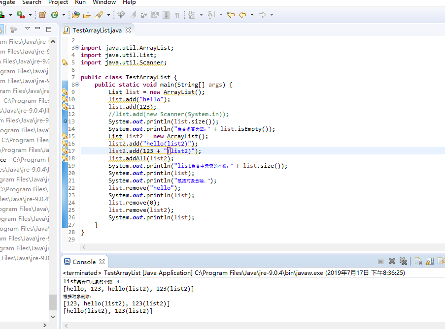Open the Window menu
Image resolution: width=445 pixels, height=329 pixels.
coord(104,2)
